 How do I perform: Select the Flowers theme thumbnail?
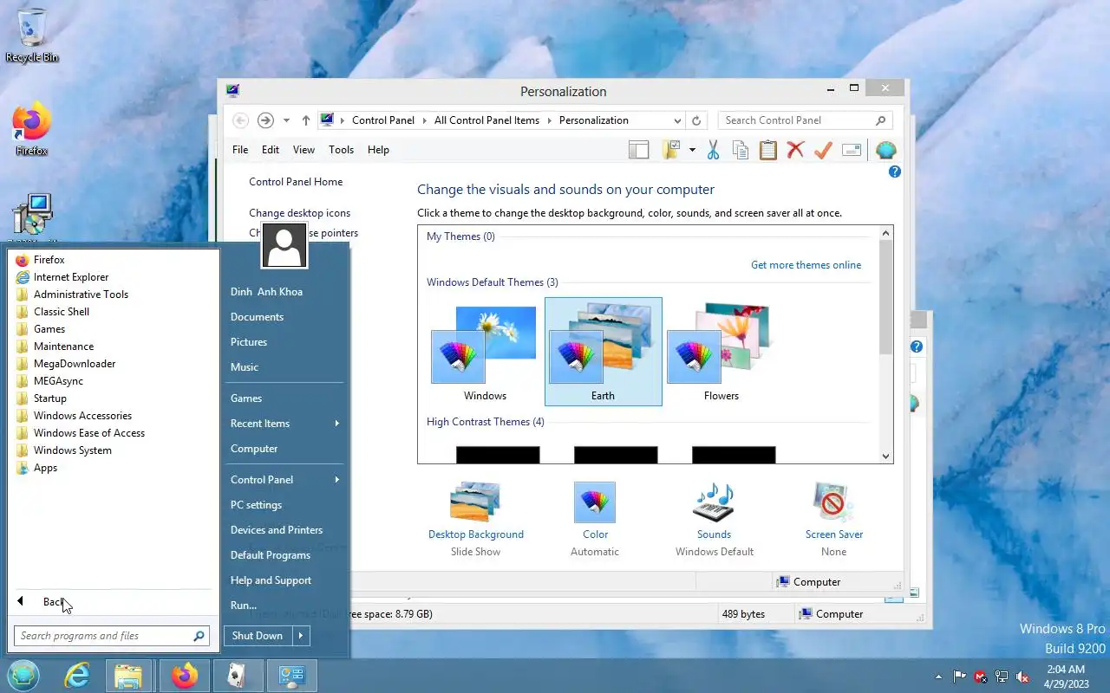721,352
